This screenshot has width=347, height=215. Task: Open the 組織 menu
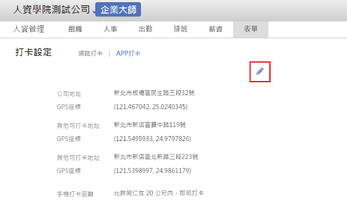(x=75, y=29)
